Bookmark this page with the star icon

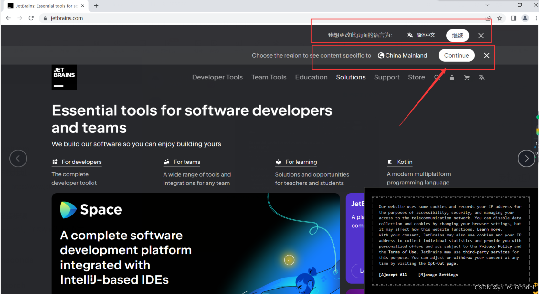pos(500,18)
